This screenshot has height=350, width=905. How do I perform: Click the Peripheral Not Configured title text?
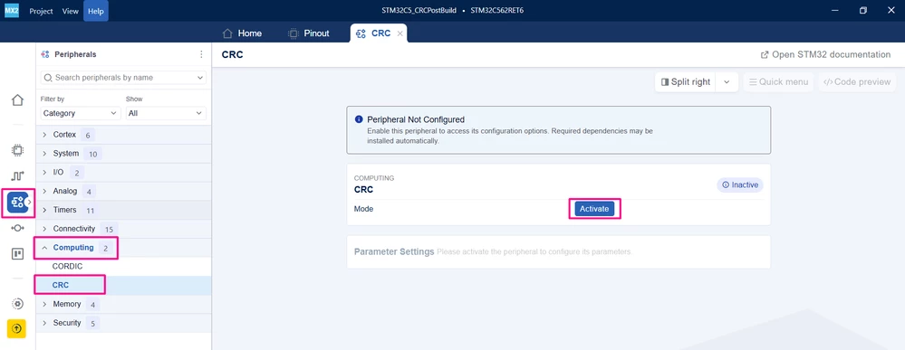416,120
